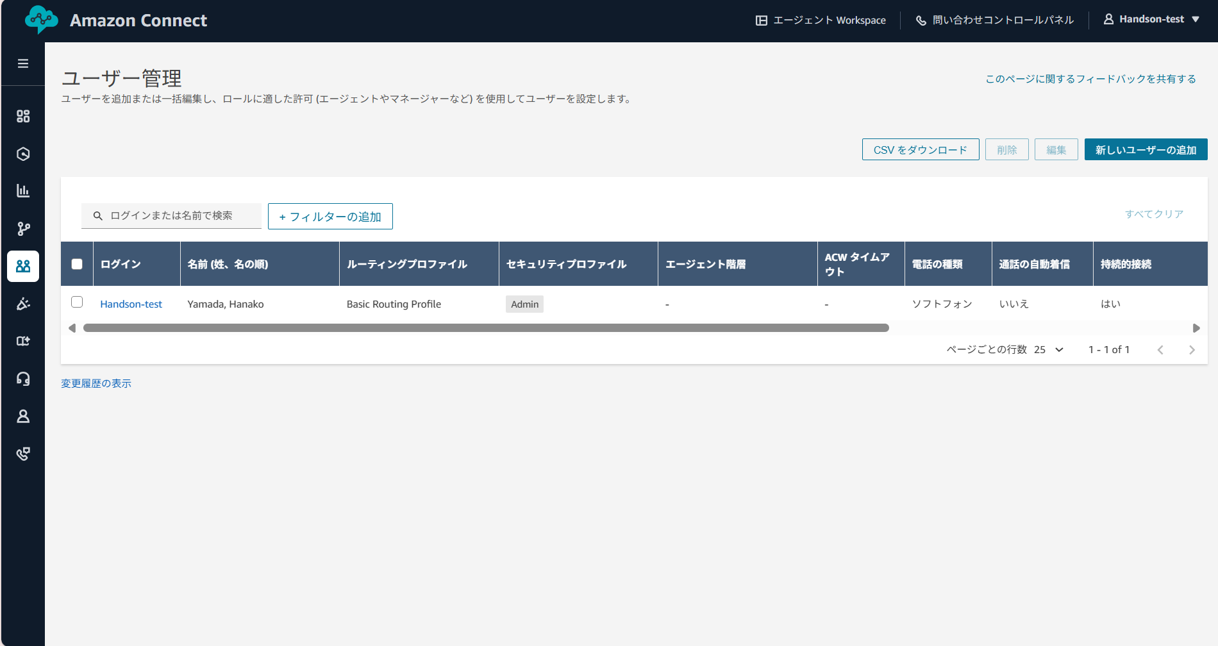Select the Admin security profile chip
Viewport: 1218px width, 646px height.
524,304
